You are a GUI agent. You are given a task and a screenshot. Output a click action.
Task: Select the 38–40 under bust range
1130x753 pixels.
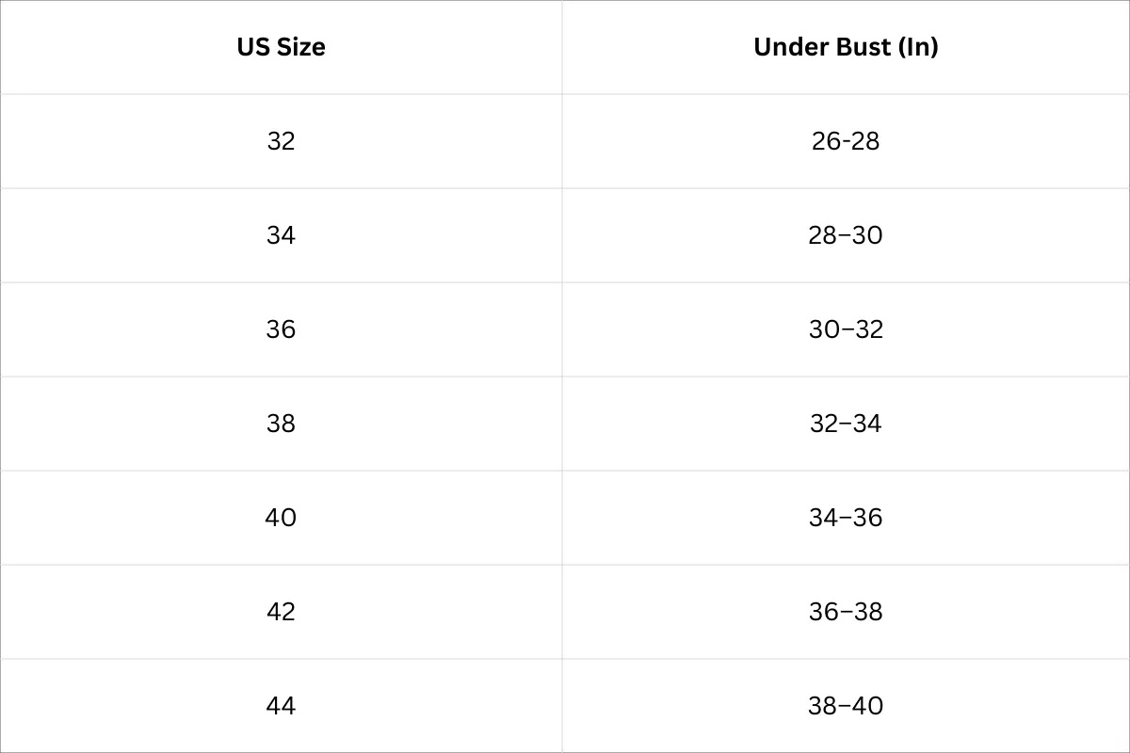(846, 706)
